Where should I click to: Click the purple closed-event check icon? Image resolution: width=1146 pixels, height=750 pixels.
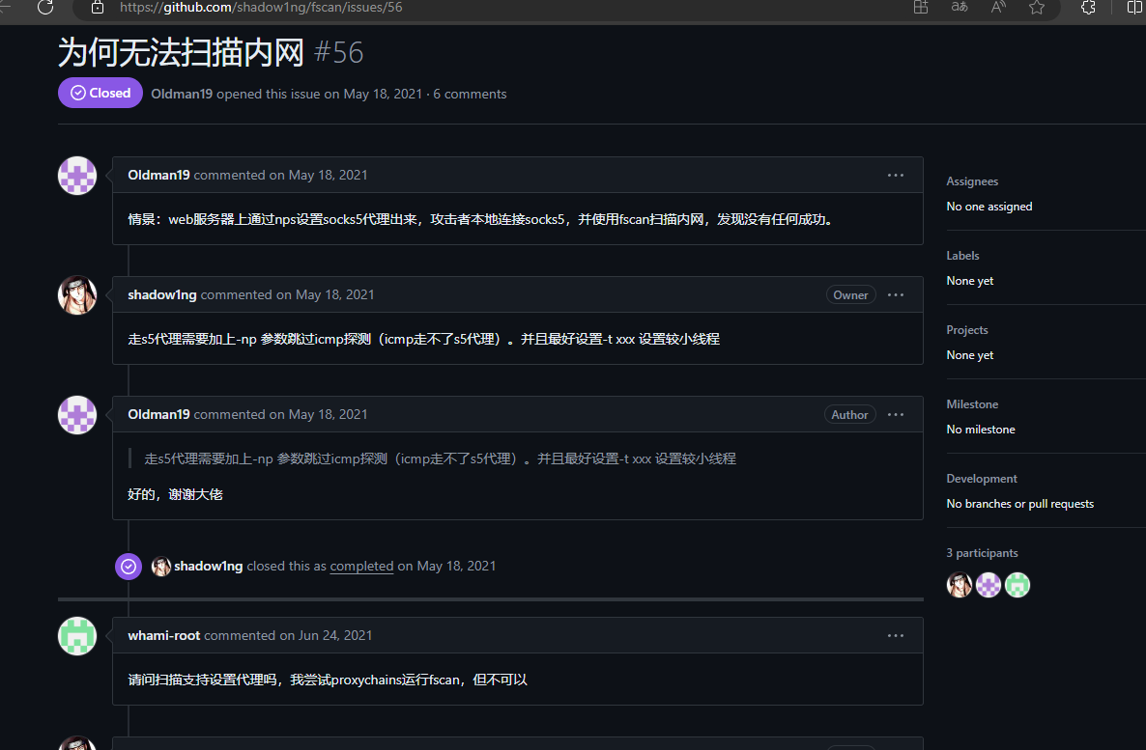click(x=129, y=566)
